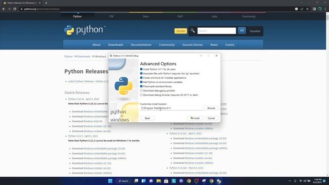Cancel the Python setup
This screenshot has width=329, height=185.
(211, 118)
